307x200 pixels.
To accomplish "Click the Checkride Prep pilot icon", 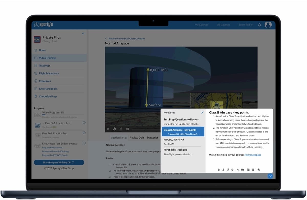I will [x=36, y=96].
